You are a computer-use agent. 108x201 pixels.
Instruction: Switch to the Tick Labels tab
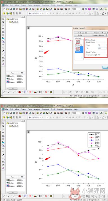(x=82, y=33)
